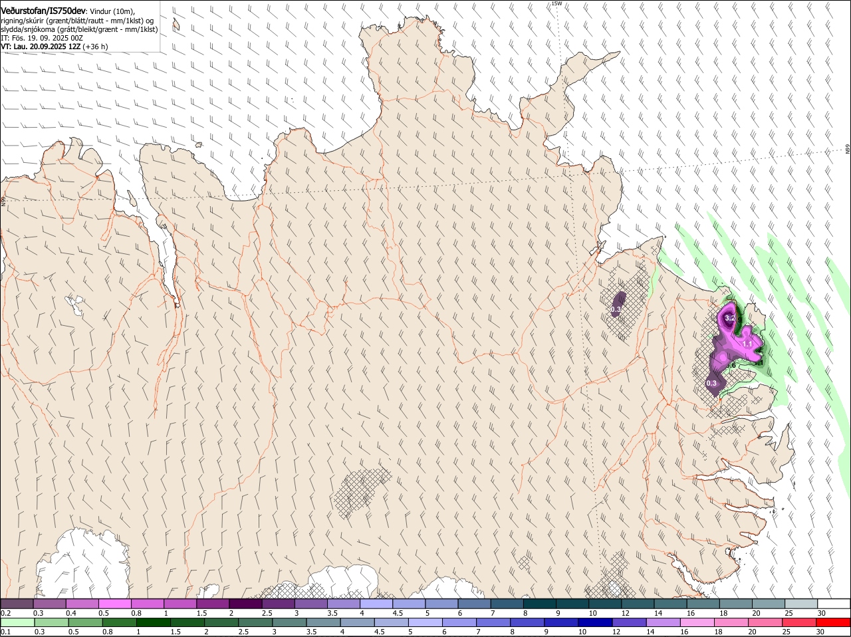
Task: Select upper color bar swatch between 8 and 9
Action: (x=540, y=604)
